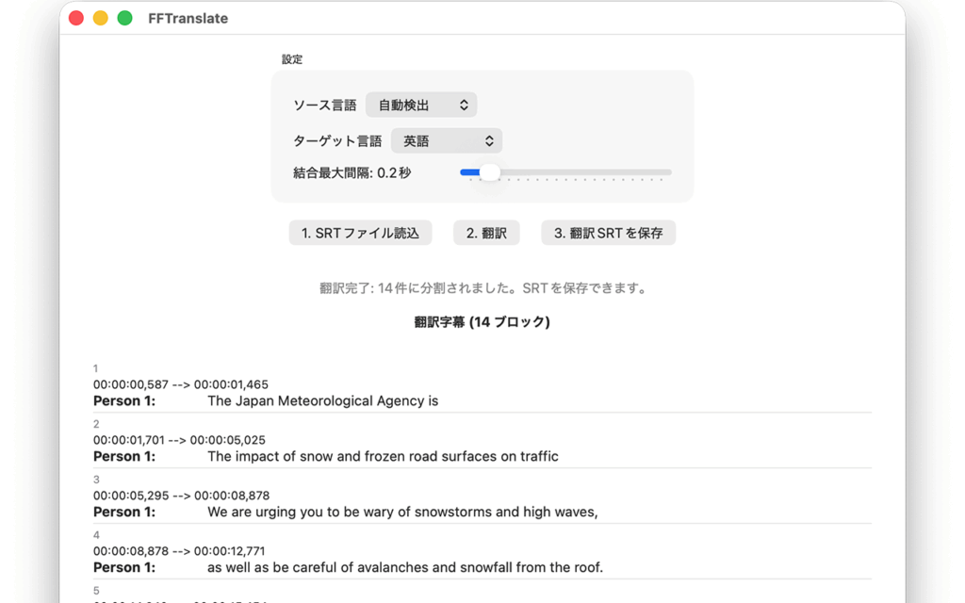The height and width of the screenshot is (603, 965).
Task: Click timestamp 00:00:01,701 --> 00:00:05,025
Action: [181, 440]
